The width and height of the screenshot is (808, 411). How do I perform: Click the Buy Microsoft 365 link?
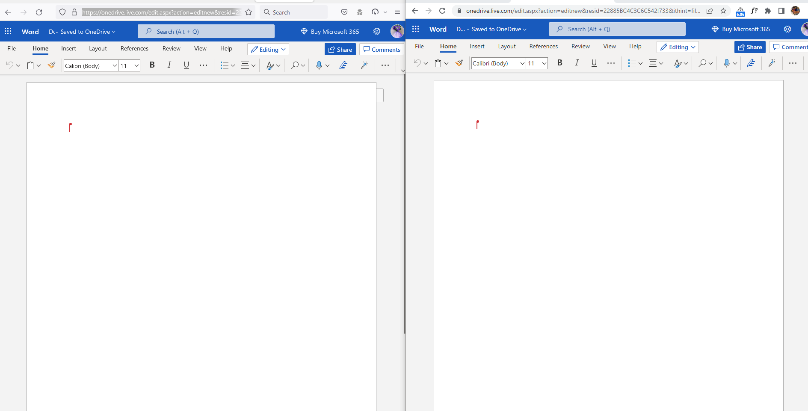[x=334, y=31]
